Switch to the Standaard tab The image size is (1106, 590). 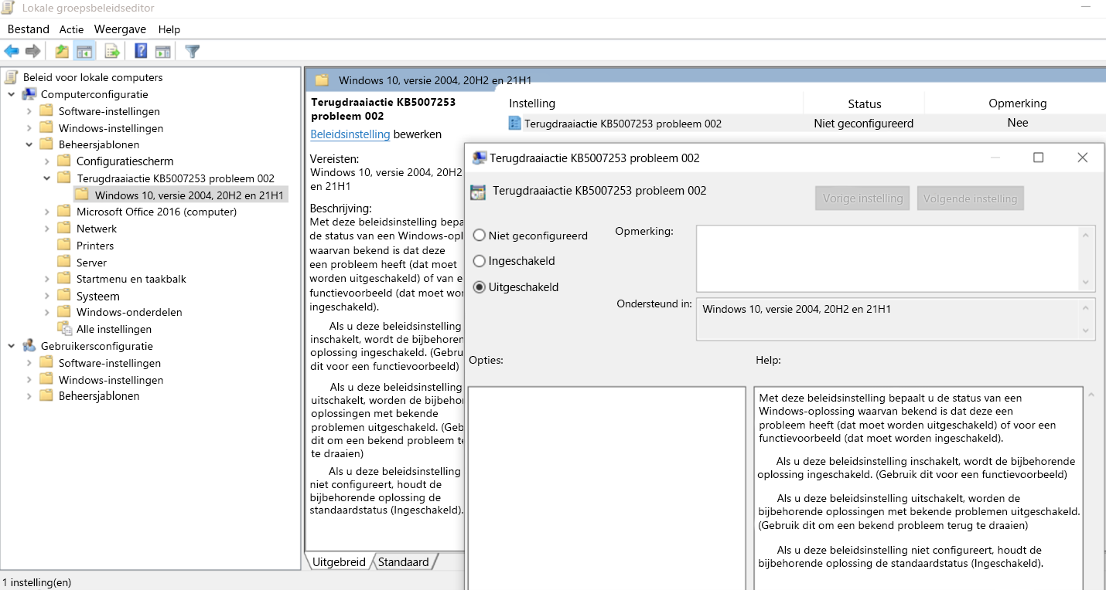(x=403, y=562)
